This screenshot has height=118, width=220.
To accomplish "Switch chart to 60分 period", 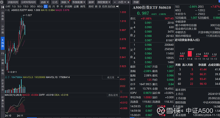I will coord(40,6).
